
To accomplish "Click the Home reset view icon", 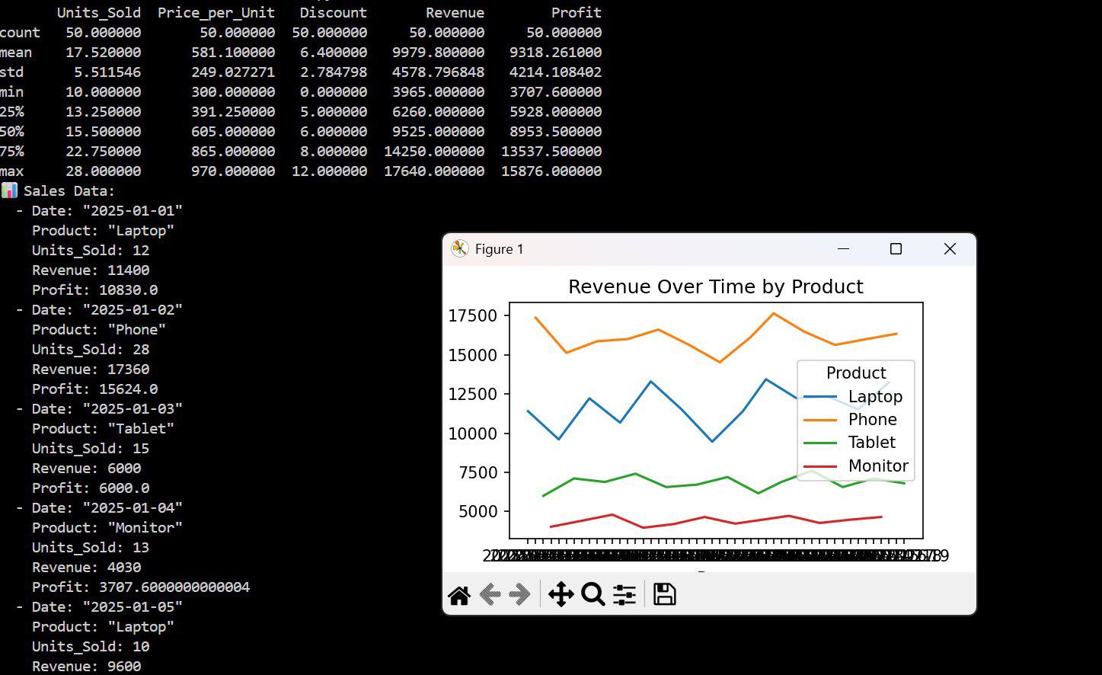I will [459, 595].
